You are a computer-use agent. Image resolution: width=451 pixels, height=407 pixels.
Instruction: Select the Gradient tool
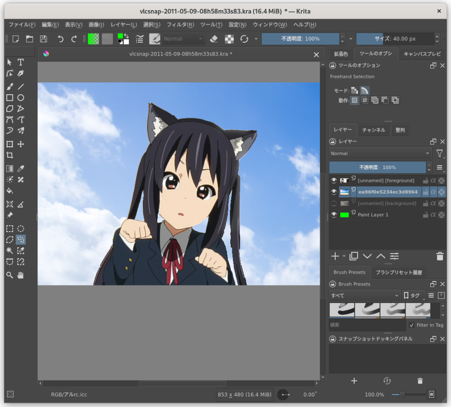[10, 169]
